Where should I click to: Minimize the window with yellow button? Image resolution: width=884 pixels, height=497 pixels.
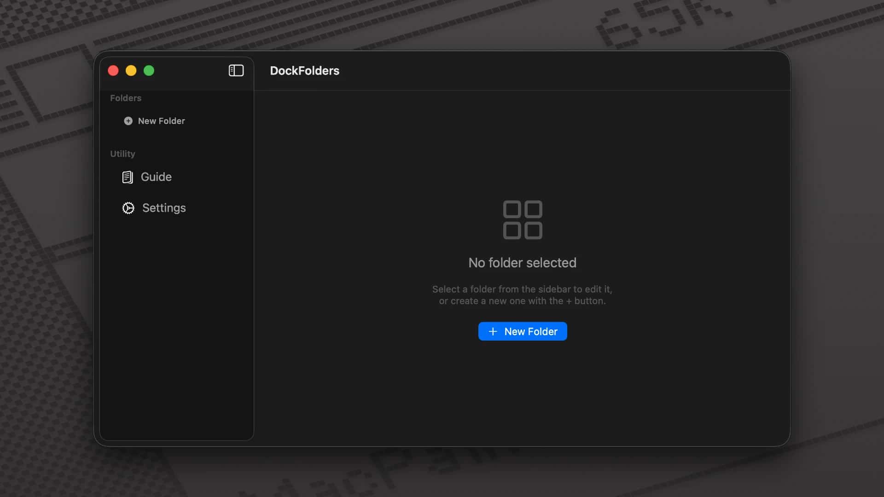[131, 70]
